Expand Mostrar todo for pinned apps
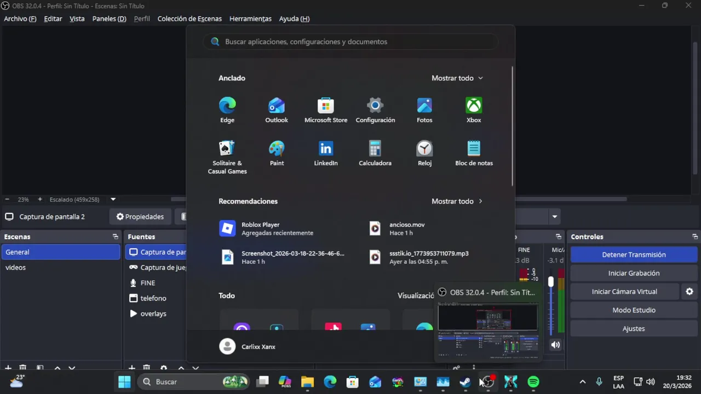The image size is (701, 394). (x=457, y=78)
